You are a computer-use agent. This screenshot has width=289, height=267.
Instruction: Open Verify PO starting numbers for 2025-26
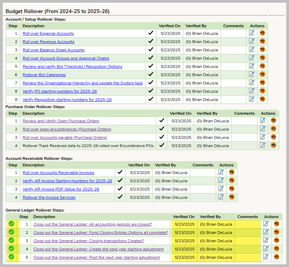60,92
